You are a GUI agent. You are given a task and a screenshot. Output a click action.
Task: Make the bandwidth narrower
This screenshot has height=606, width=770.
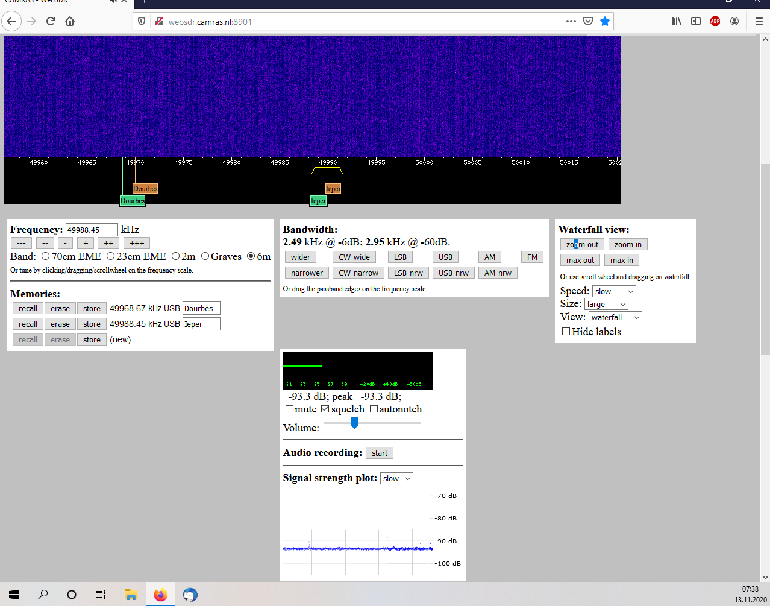[307, 273]
